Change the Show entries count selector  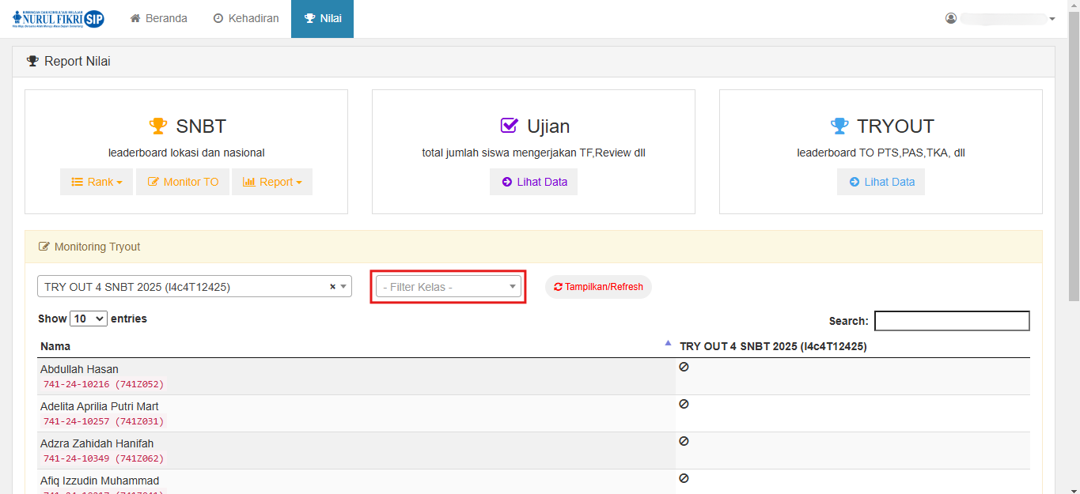tap(89, 319)
